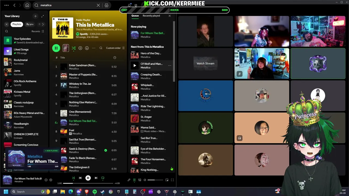Search within playlist magnifier

click(101, 48)
